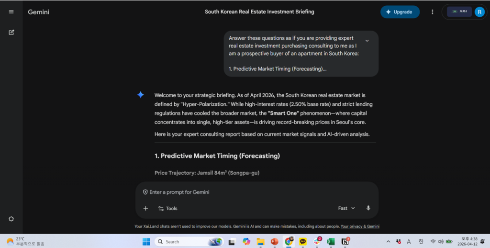Expand the collapsed user prompt with chevron

[367, 41]
